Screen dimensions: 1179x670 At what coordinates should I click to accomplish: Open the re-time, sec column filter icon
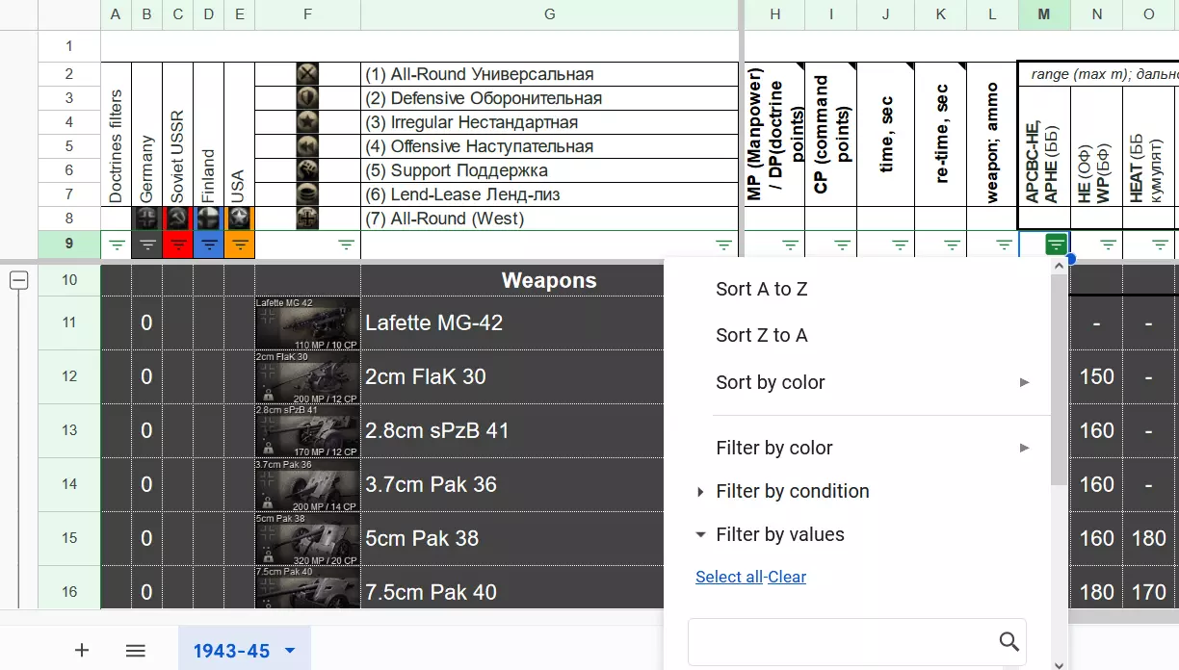pos(953,245)
